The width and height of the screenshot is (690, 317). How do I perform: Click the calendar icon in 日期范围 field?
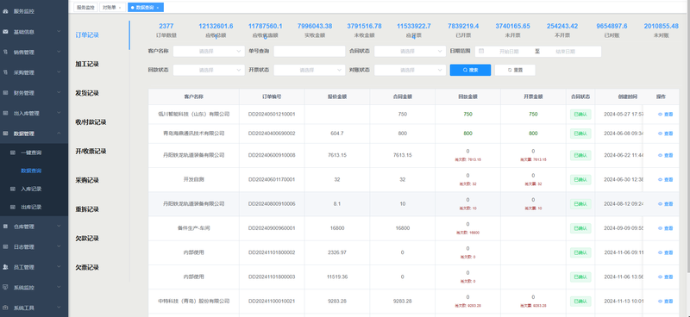tap(481, 51)
